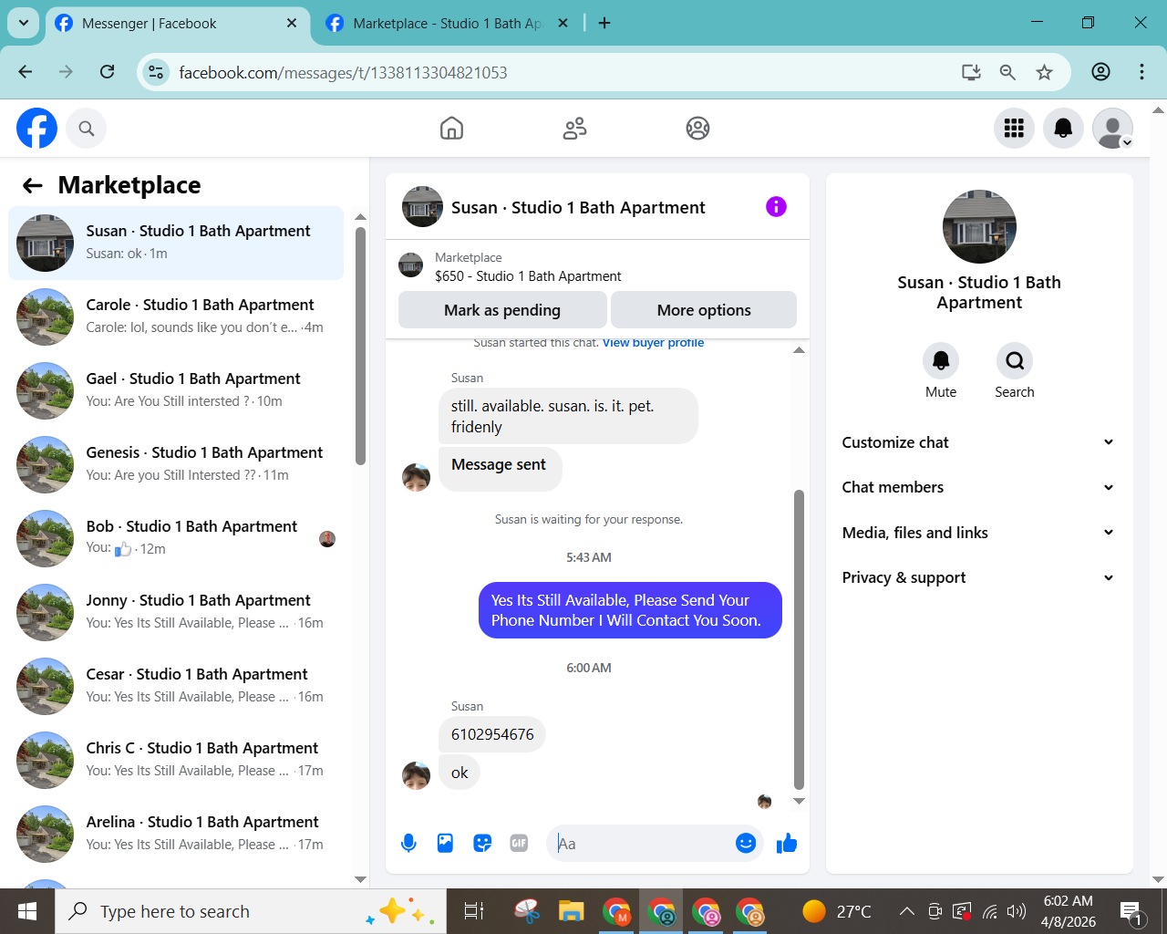This screenshot has height=934, width=1167.
Task: Click the browser address bar URL
Action: [343, 72]
